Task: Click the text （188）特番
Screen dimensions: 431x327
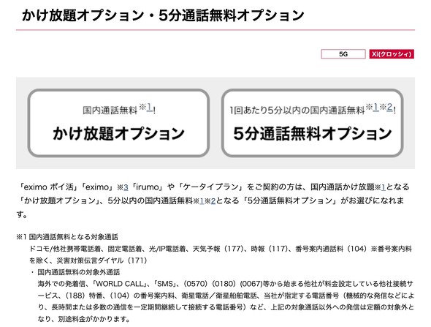Action: click(x=84, y=296)
